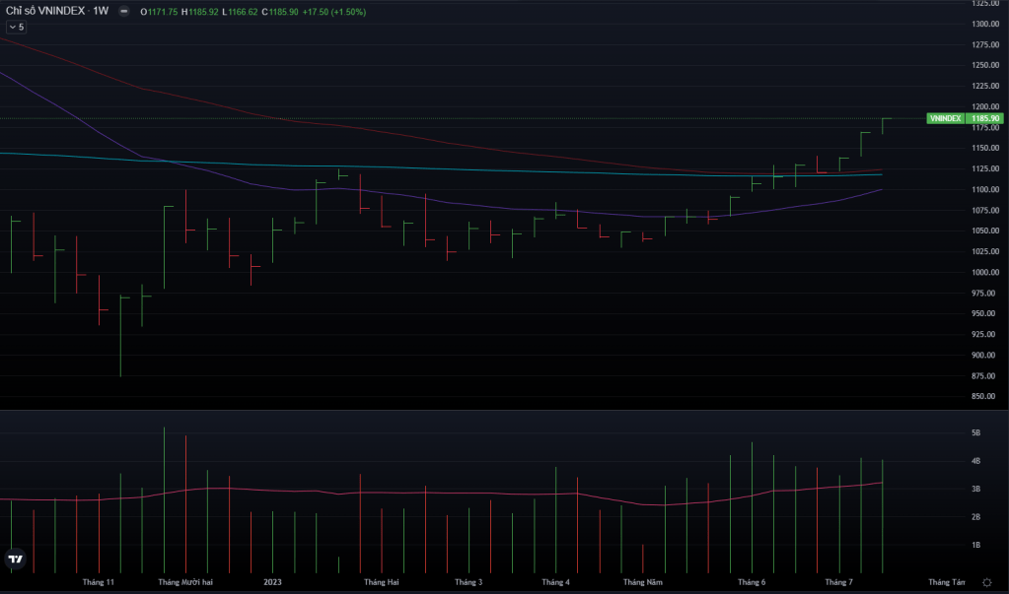Click the open value O1171.75 in legend
The image size is (1009, 594).
coord(162,12)
